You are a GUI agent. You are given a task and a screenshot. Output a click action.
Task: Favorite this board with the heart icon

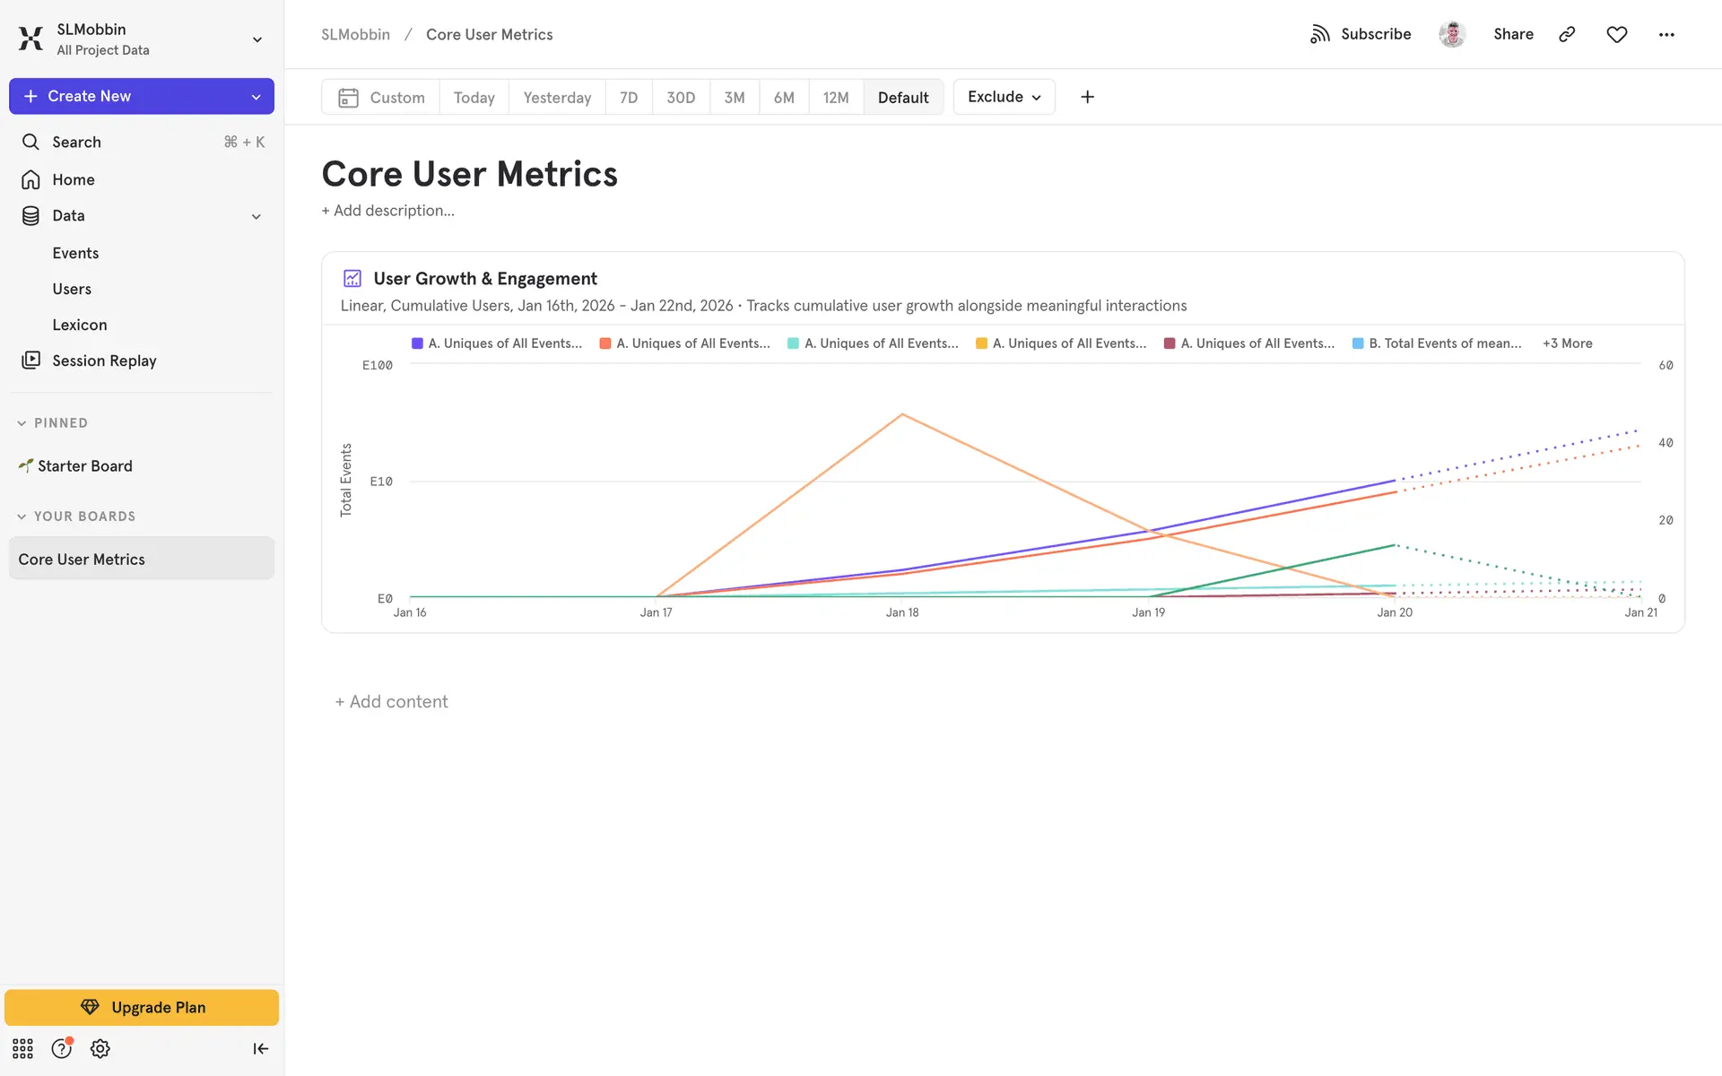tap(1616, 34)
